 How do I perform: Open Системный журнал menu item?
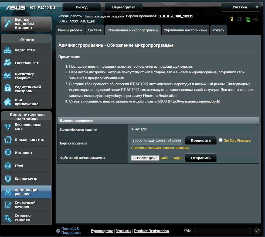26,205
